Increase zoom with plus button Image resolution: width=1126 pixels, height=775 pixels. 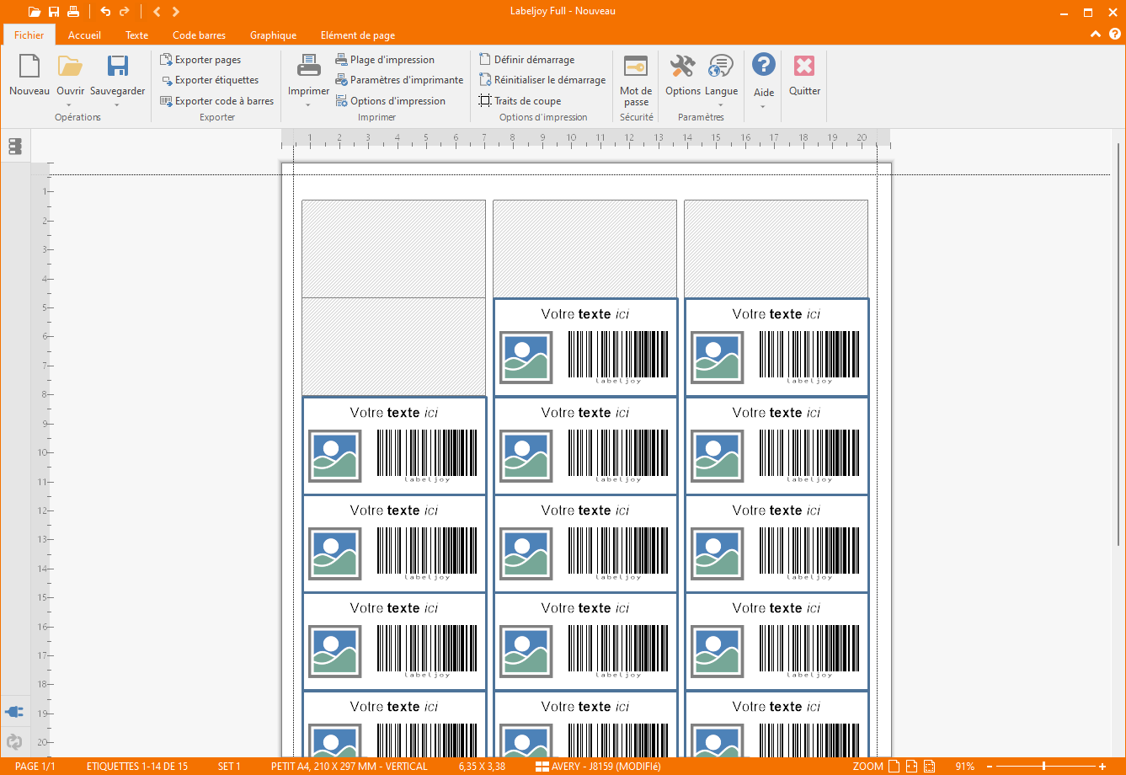[x=1102, y=767]
